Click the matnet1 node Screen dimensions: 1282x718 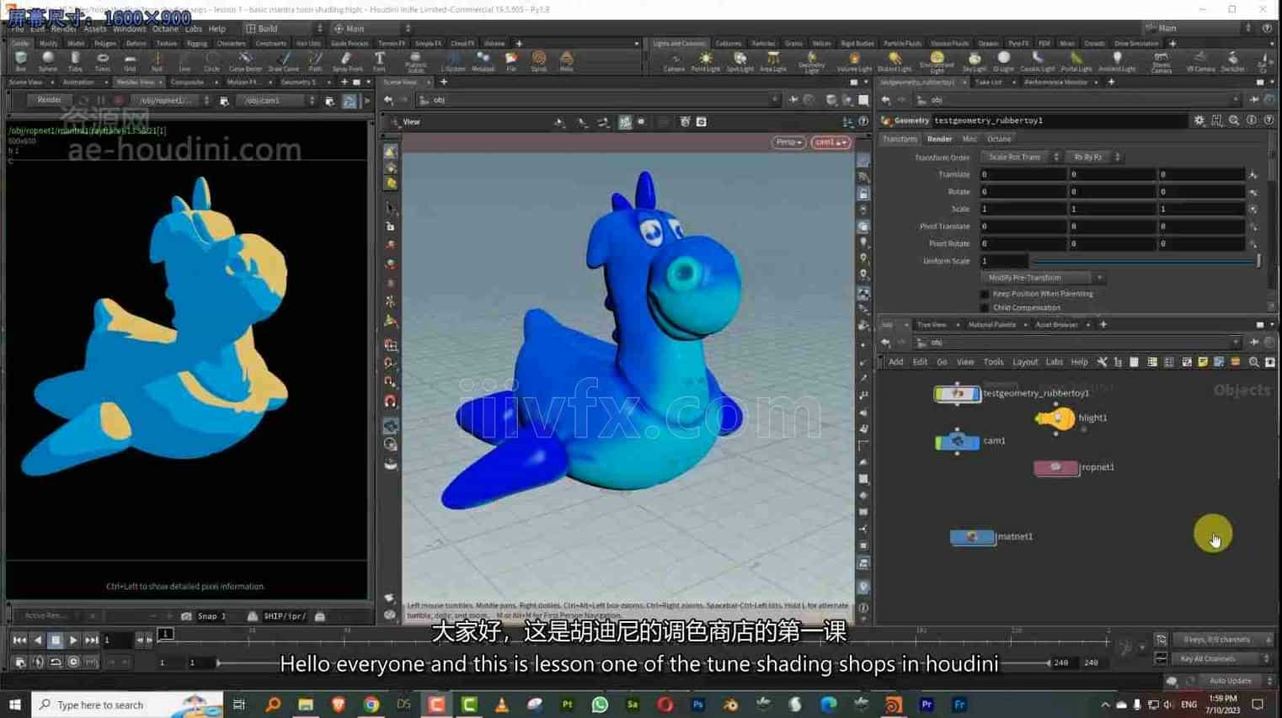coord(972,536)
